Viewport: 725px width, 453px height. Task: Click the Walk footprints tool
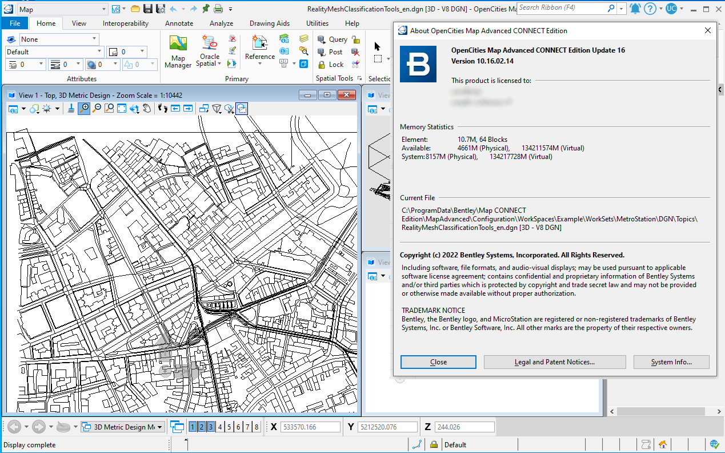pyautogui.click(x=162, y=108)
